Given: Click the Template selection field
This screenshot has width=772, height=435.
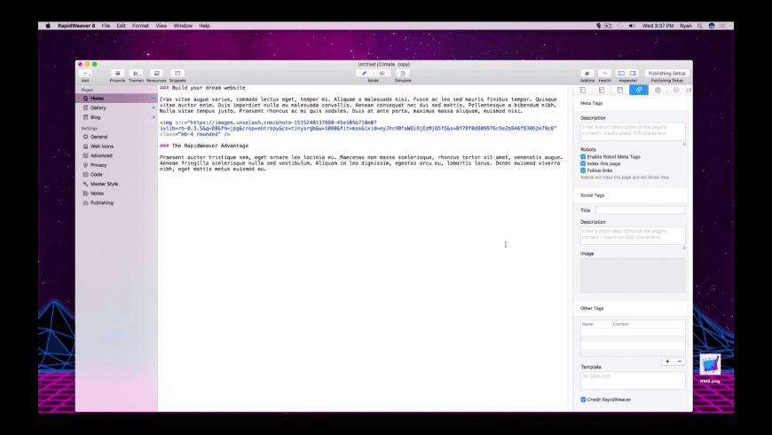Looking at the screenshot, I should (x=633, y=380).
